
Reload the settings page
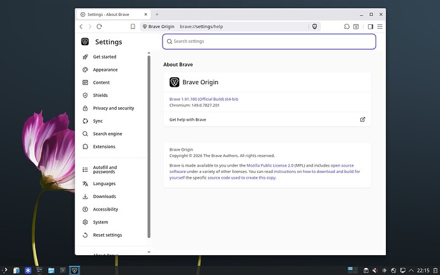coord(99,26)
